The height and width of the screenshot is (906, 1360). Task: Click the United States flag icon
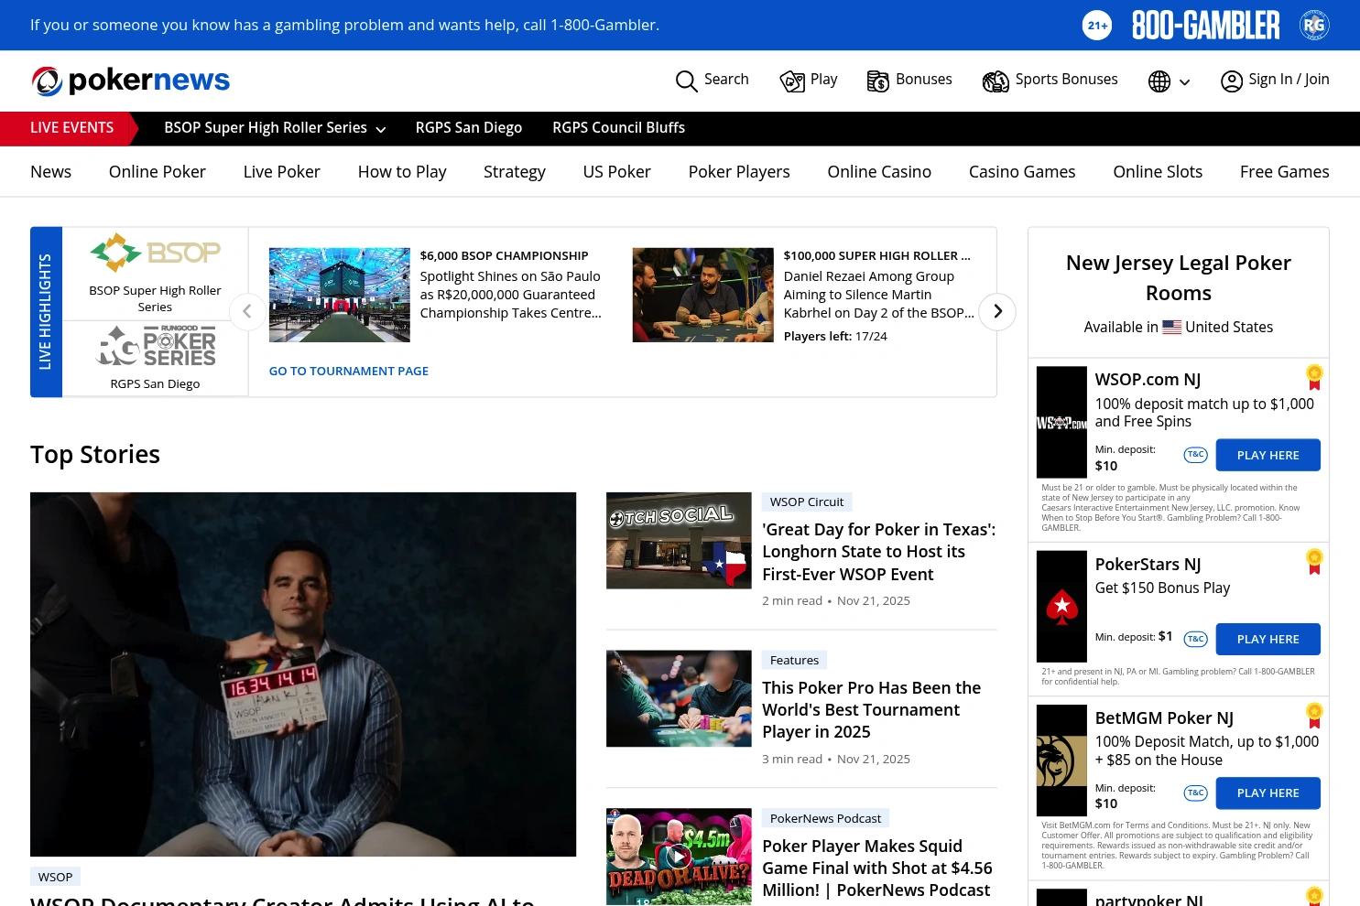point(1171,327)
